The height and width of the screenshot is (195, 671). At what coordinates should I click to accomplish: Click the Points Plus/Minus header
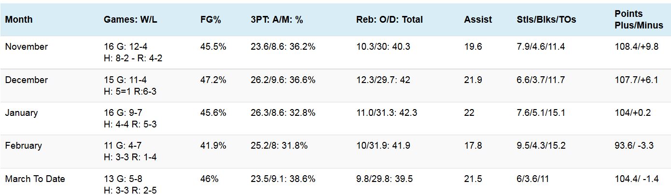(x=639, y=20)
